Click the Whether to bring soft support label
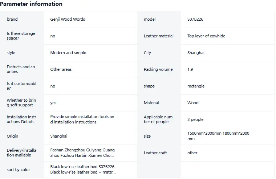Viewport: 276px width, 179px height. 21,103
